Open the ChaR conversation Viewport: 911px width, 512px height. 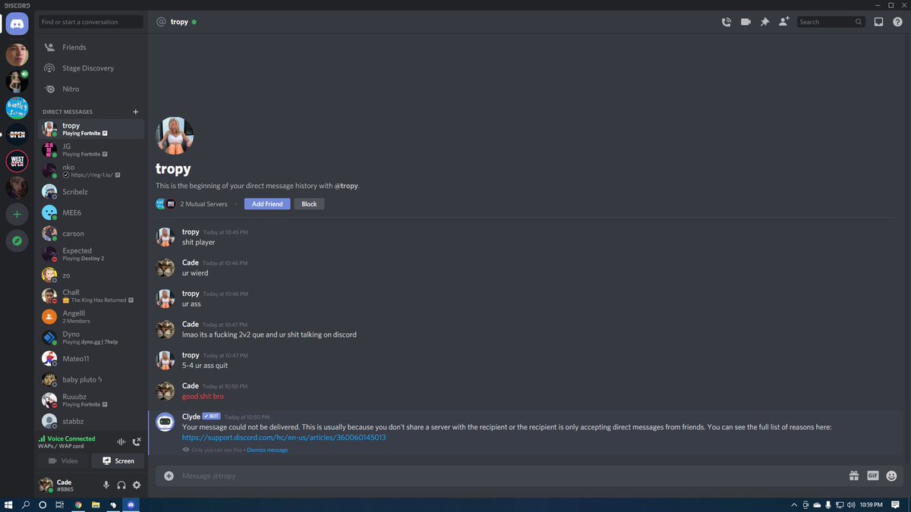(91, 296)
